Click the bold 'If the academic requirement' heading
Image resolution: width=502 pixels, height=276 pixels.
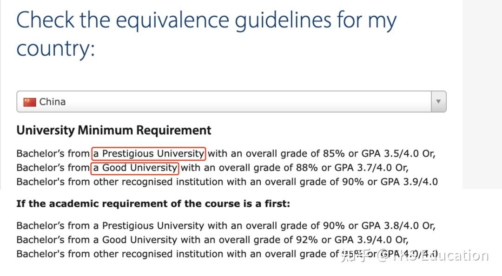[153, 204]
